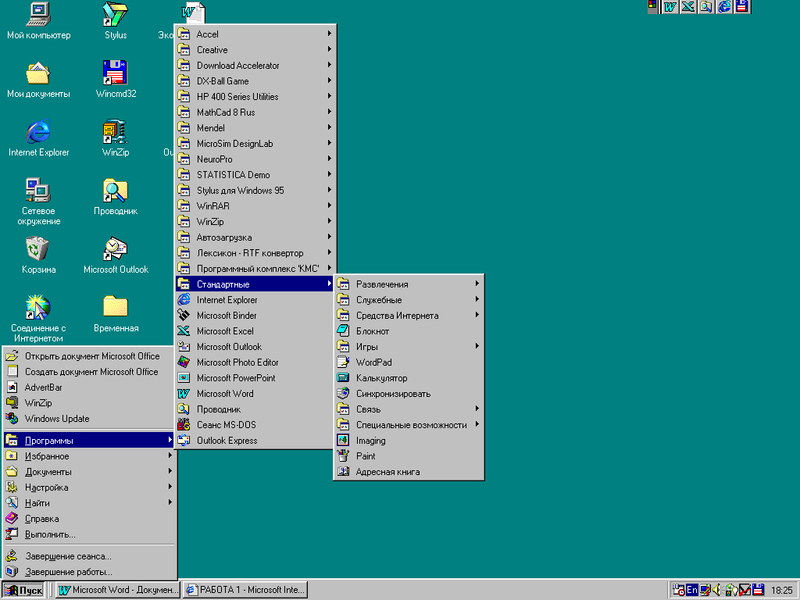This screenshot has height=600, width=800.
Task: Expand the STATISTICA Demo program group
Action: coord(255,175)
